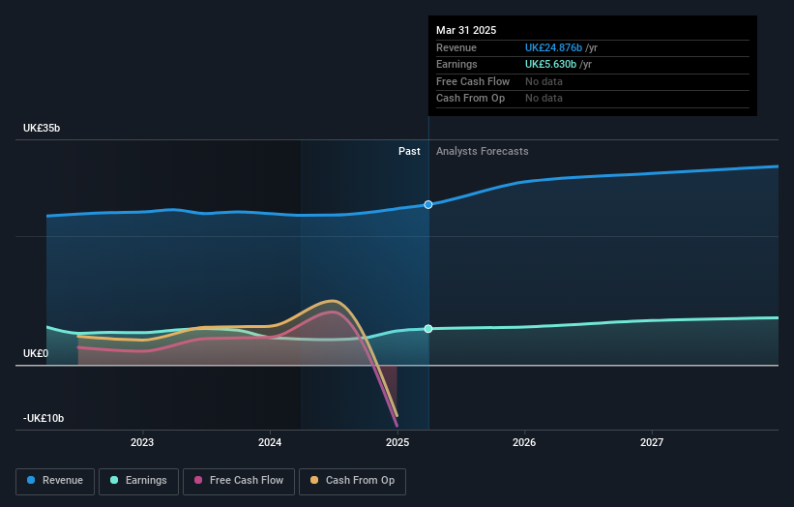The height and width of the screenshot is (507, 794).
Task: Click the tooltip 'Revenue' row label
Action: click(456, 47)
